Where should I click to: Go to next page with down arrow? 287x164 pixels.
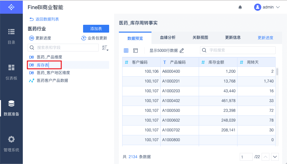tap(275, 157)
